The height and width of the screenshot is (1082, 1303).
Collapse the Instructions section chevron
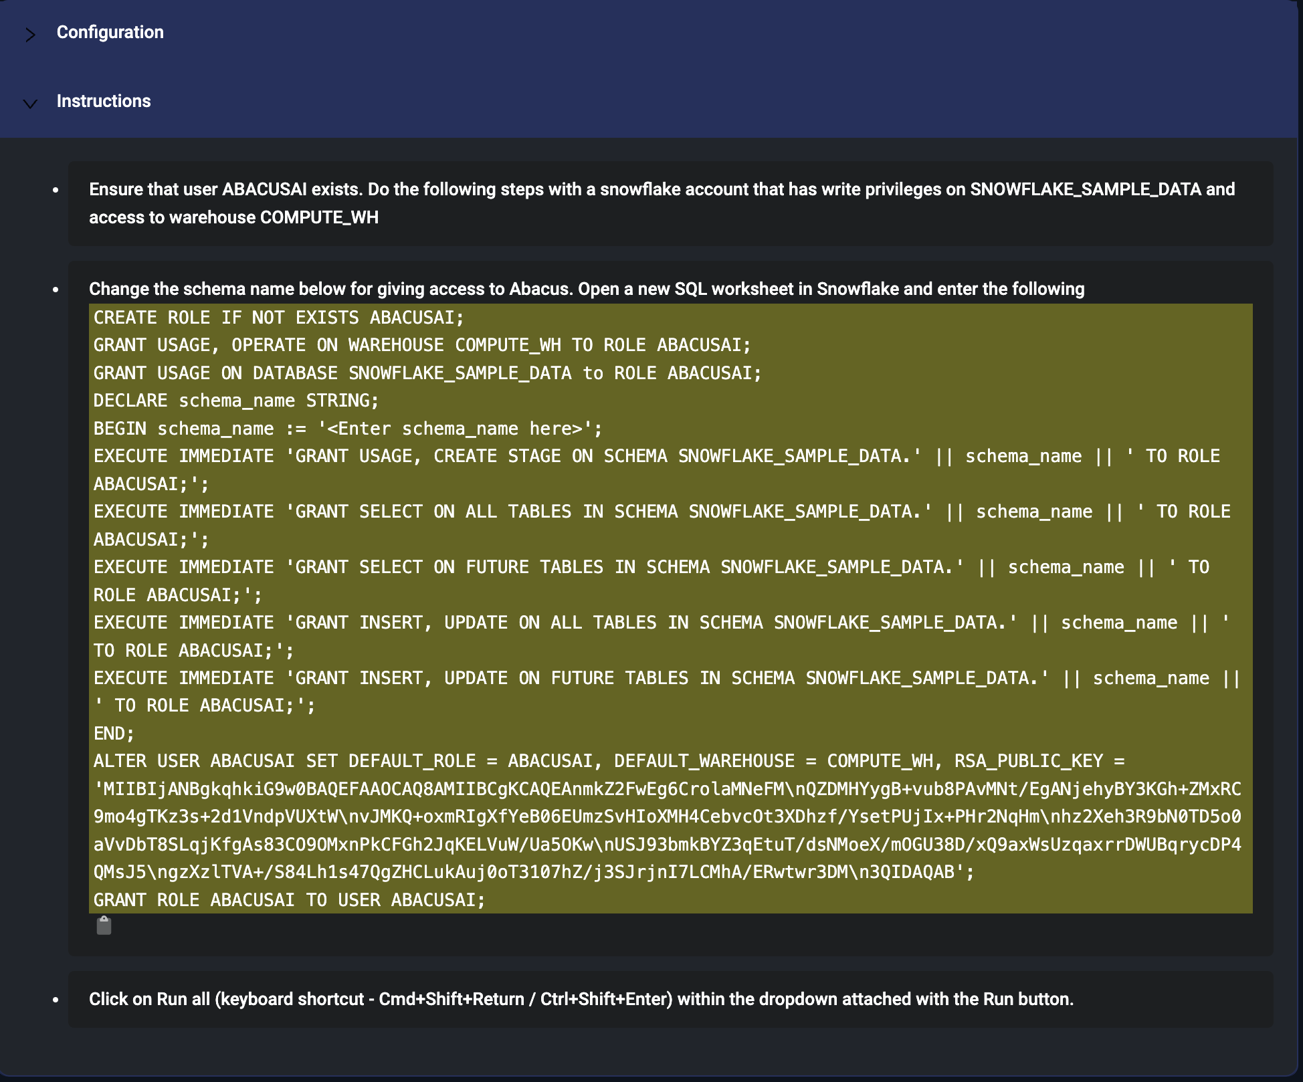(x=30, y=103)
